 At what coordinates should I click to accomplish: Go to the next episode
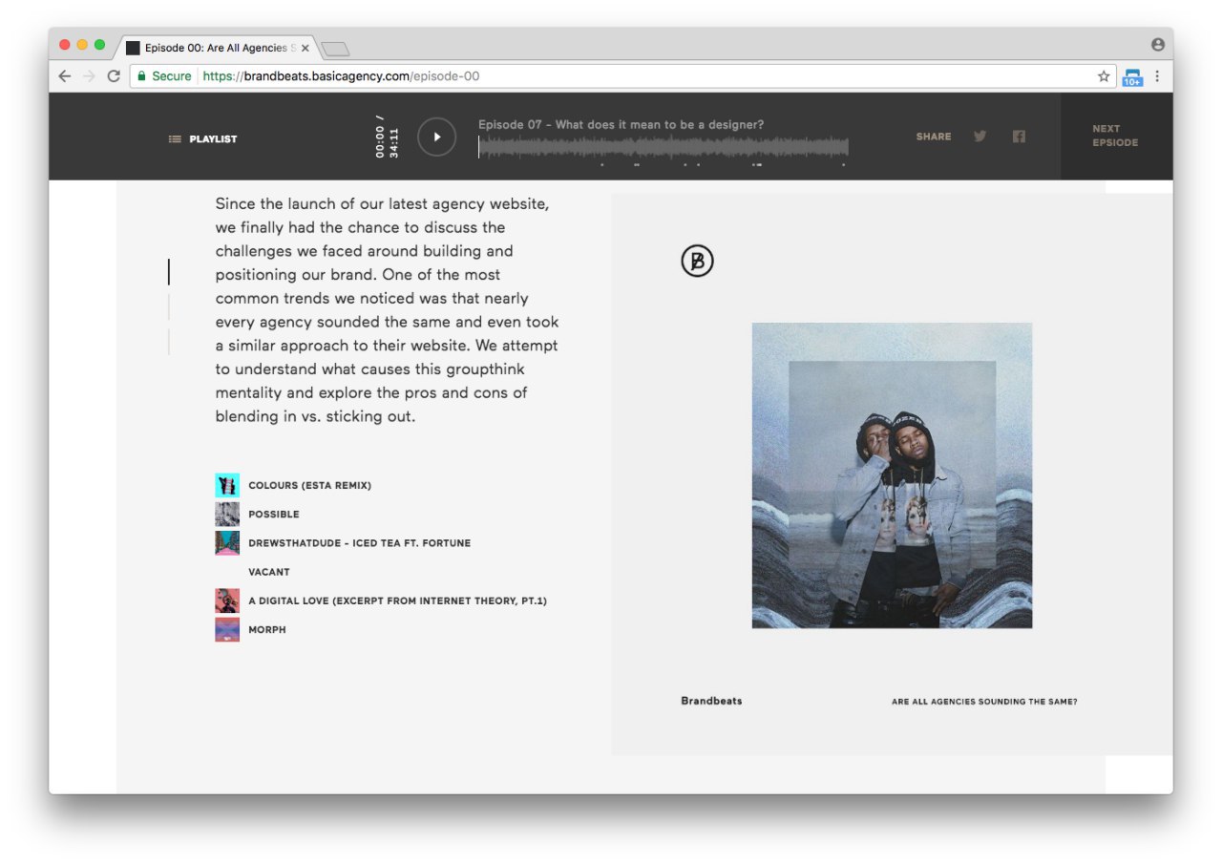click(1116, 136)
